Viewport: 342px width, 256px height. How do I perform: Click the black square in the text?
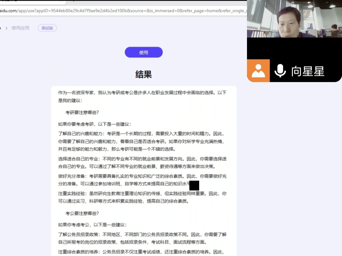pyautogui.click(x=194, y=186)
